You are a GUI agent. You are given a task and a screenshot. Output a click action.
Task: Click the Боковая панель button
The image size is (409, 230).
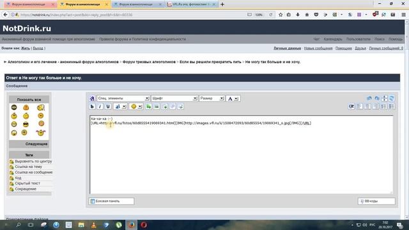[111, 201]
